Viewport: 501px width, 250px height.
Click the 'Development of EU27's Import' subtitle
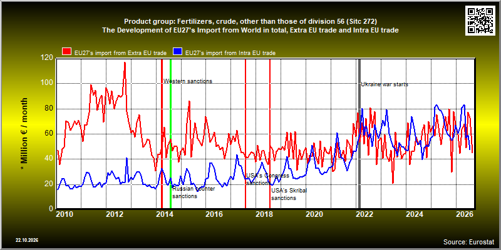(250, 30)
